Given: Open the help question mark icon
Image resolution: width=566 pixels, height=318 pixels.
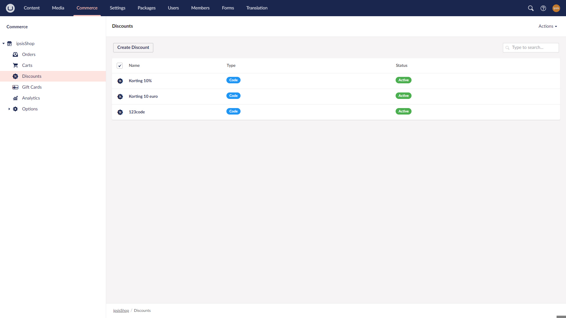Looking at the screenshot, I should 544,8.
